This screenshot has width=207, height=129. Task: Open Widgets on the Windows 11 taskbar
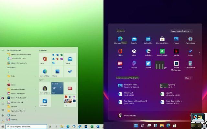[x=155, y=125]
